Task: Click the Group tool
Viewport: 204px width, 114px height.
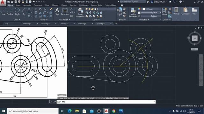Action: tap(165, 11)
